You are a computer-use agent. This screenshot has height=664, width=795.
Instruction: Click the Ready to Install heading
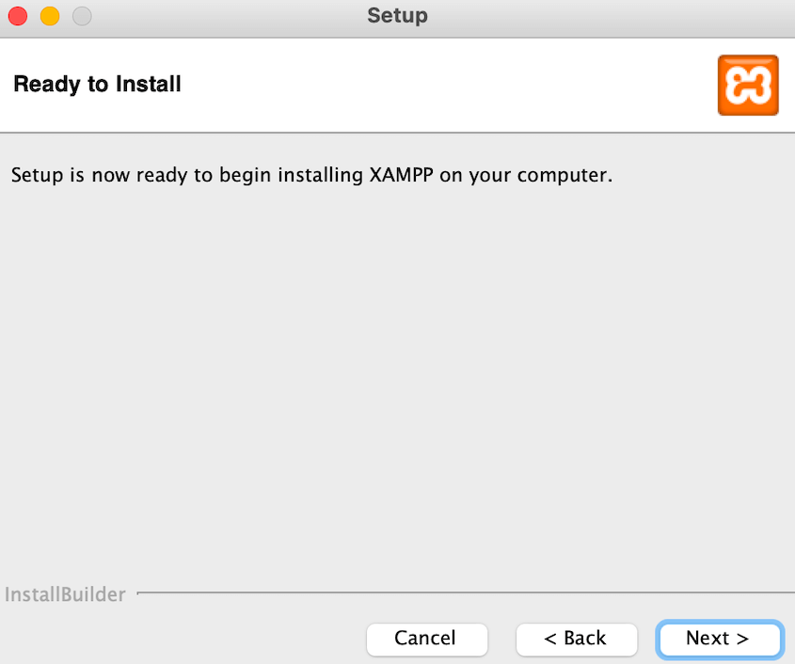coord(97,84)
